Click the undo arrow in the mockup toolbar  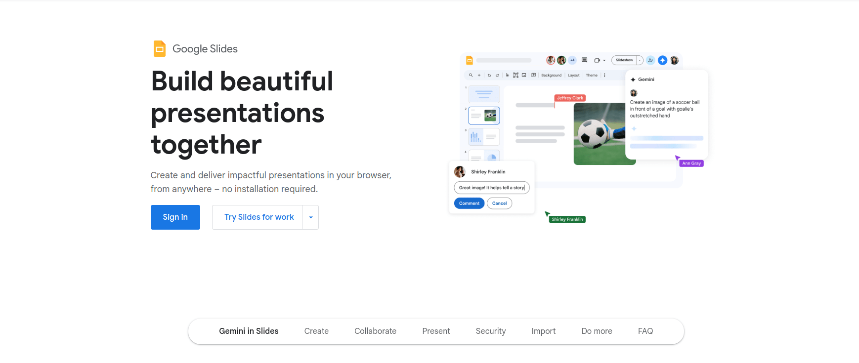pos(489,75)
